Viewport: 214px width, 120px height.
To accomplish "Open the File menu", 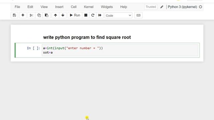I will coord(17,7).
